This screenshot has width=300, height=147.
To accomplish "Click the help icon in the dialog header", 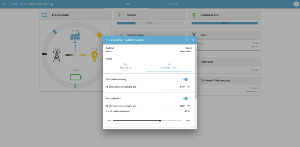I will [x=187, y=40].
